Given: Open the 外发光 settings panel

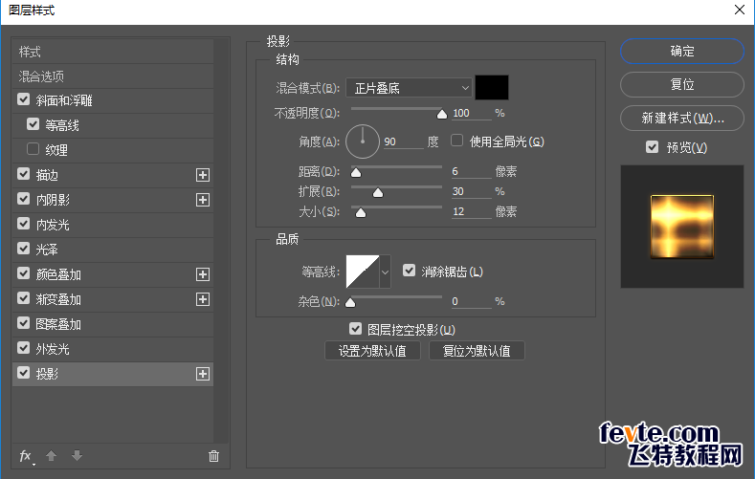Looking at the screenshot, I should [53, 349].
